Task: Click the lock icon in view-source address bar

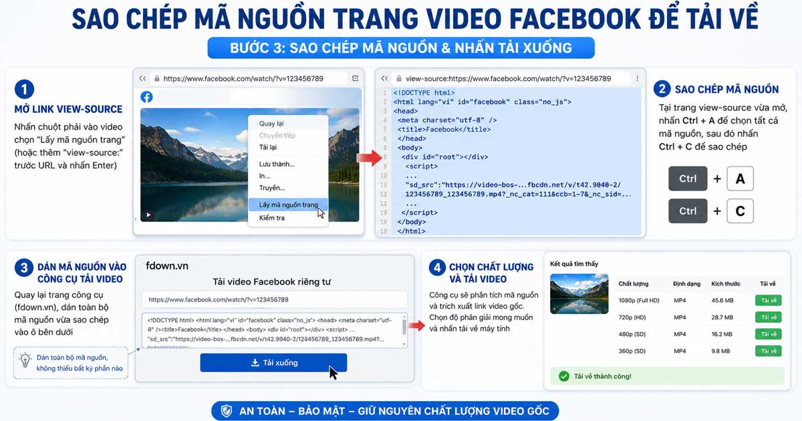Action: pyautogui.click(x=398, y=78)
